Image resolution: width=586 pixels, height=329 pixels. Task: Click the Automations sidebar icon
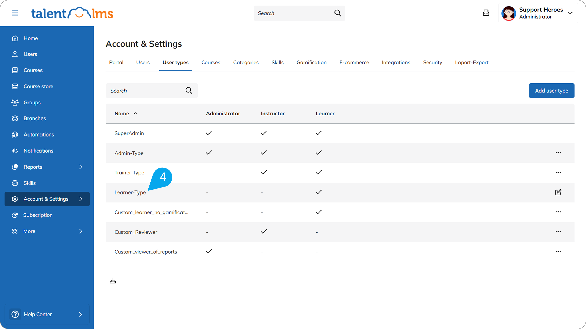coord(15,134)
